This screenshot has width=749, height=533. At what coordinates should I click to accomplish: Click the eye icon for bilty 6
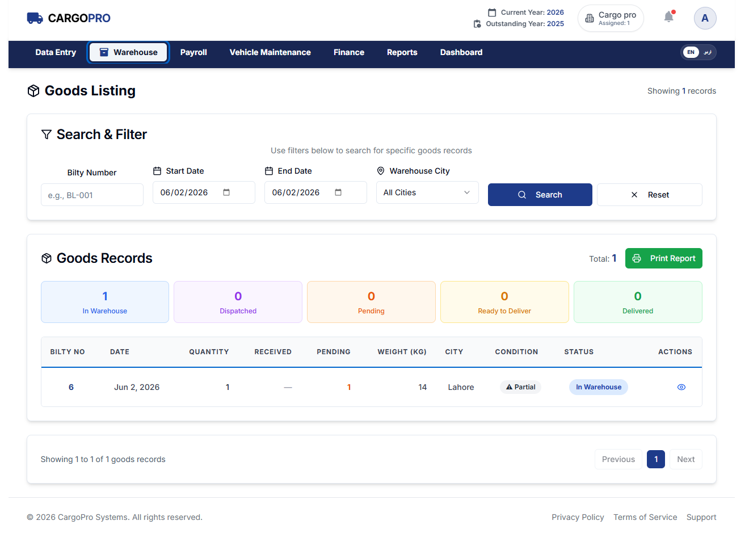681,387
